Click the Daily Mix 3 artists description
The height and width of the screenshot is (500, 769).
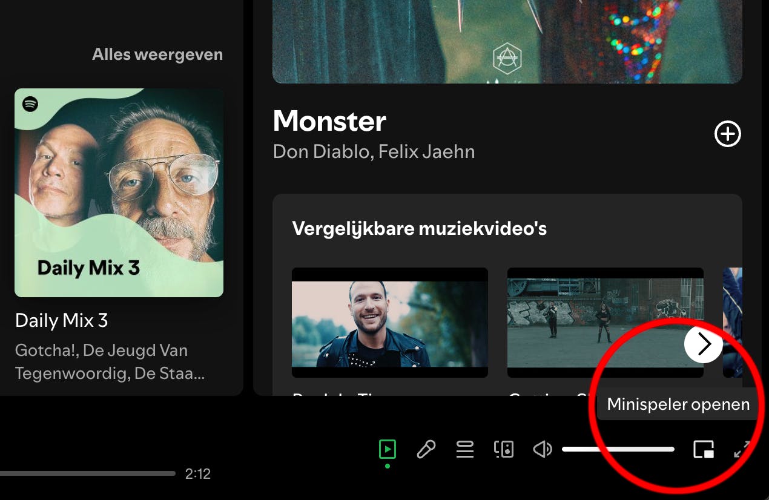110,362
